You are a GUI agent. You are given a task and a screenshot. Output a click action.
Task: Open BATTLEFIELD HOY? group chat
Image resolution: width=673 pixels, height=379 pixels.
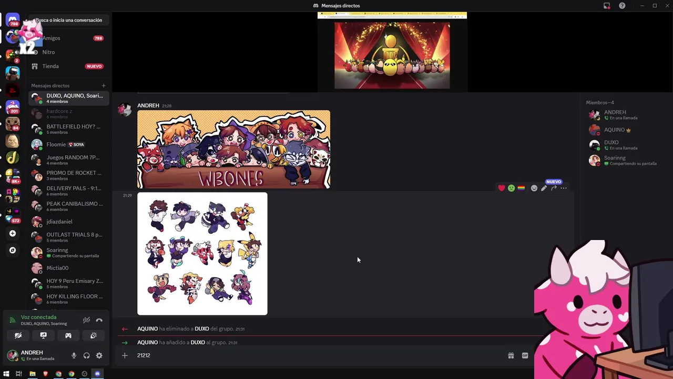68,129
